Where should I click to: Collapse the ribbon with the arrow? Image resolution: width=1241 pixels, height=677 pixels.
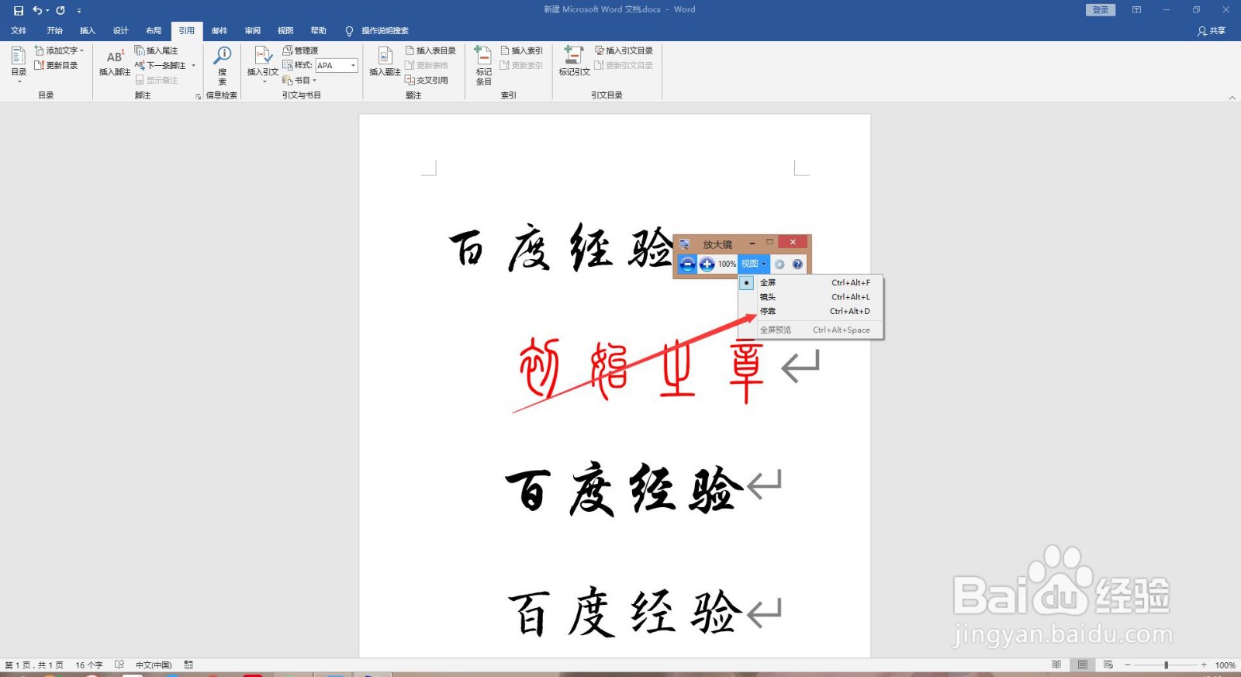coord(1232,98)
